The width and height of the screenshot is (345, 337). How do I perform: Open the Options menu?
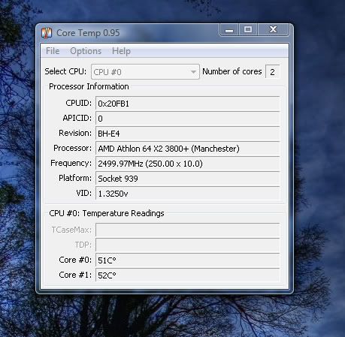pyautogui.click(x=86, y=51)
